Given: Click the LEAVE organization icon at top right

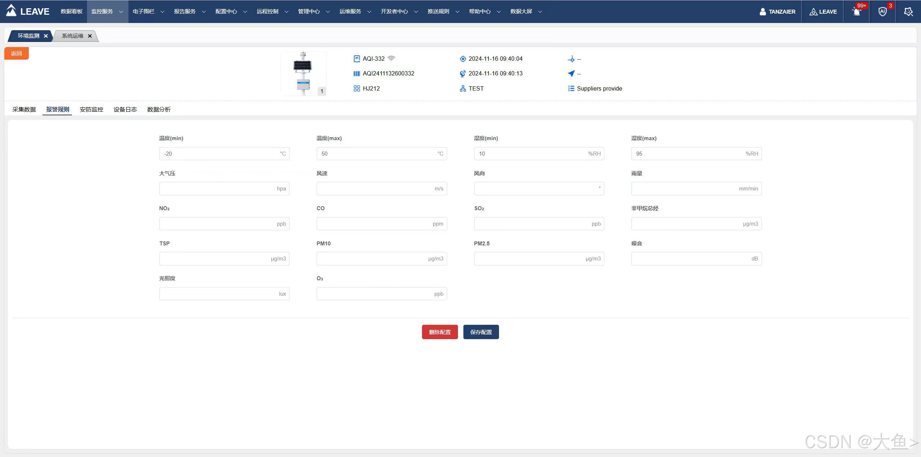Looking at the screenshot, I should pyautogui.click(x=813, y=12).
